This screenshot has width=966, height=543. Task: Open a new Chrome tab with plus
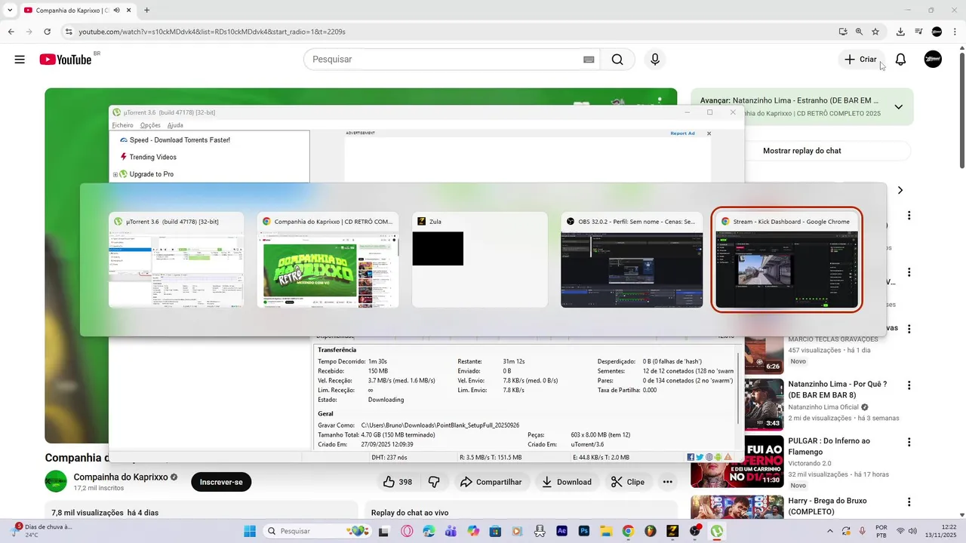(146, 10)
